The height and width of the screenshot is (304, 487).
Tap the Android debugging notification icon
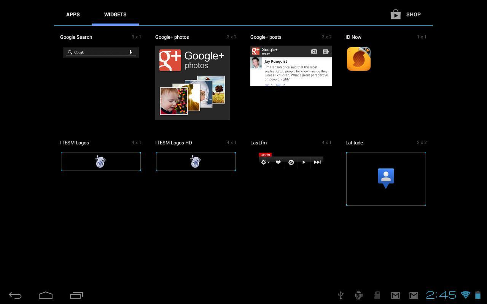pos(358,295)
